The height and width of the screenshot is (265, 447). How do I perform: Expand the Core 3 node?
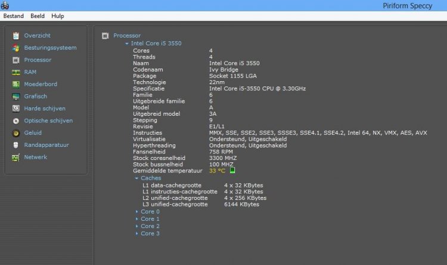tap(137, 233)
